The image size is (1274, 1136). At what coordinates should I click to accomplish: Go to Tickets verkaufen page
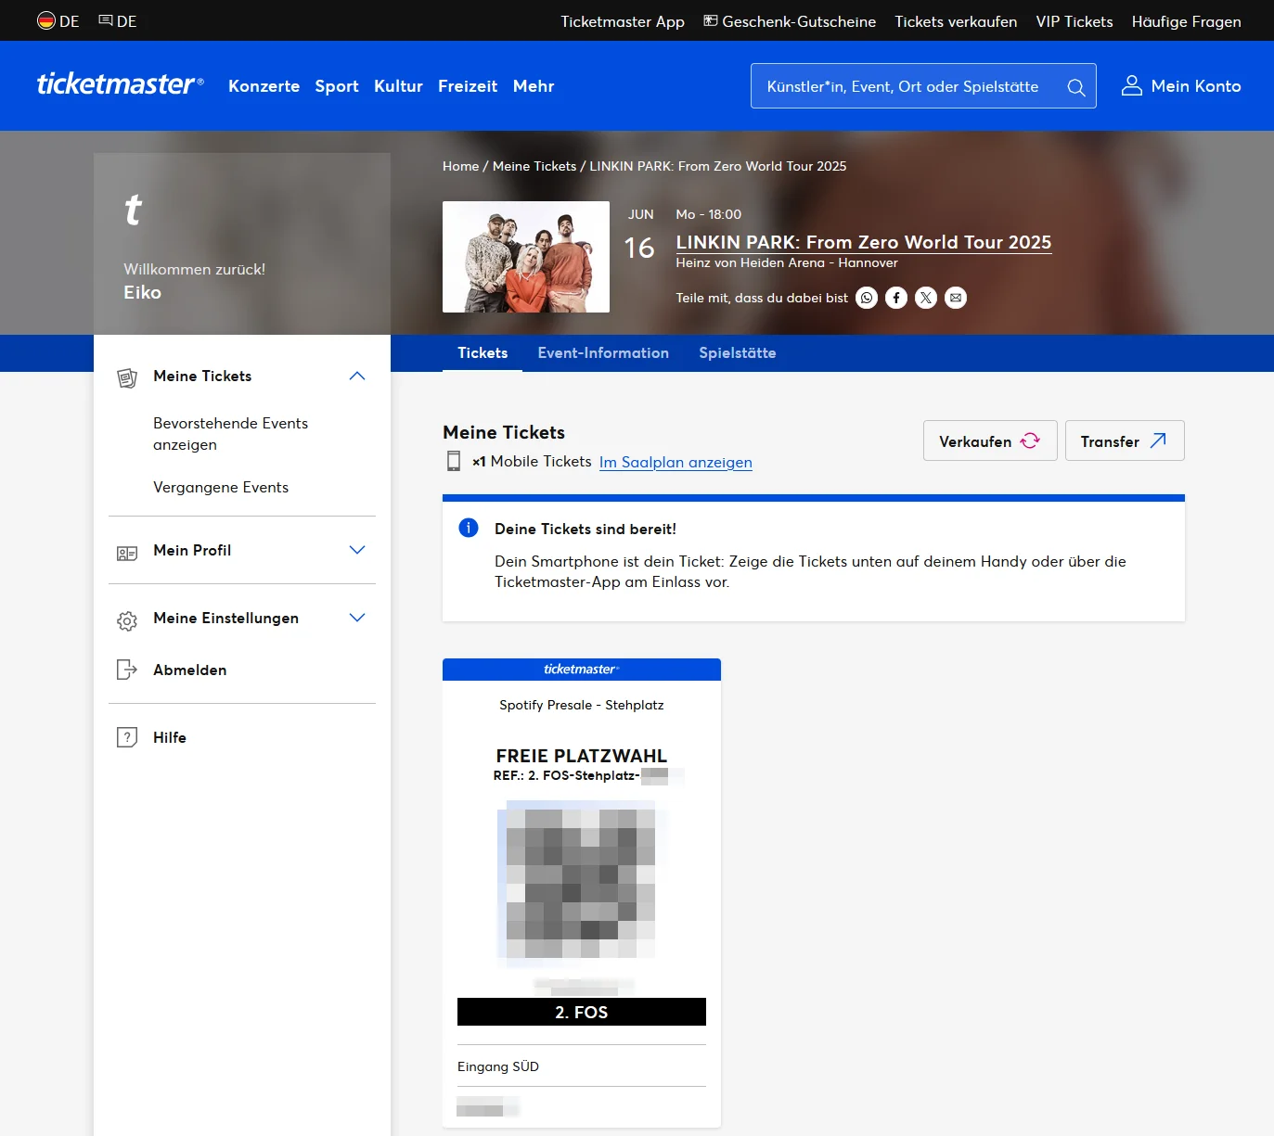(956, 21)
